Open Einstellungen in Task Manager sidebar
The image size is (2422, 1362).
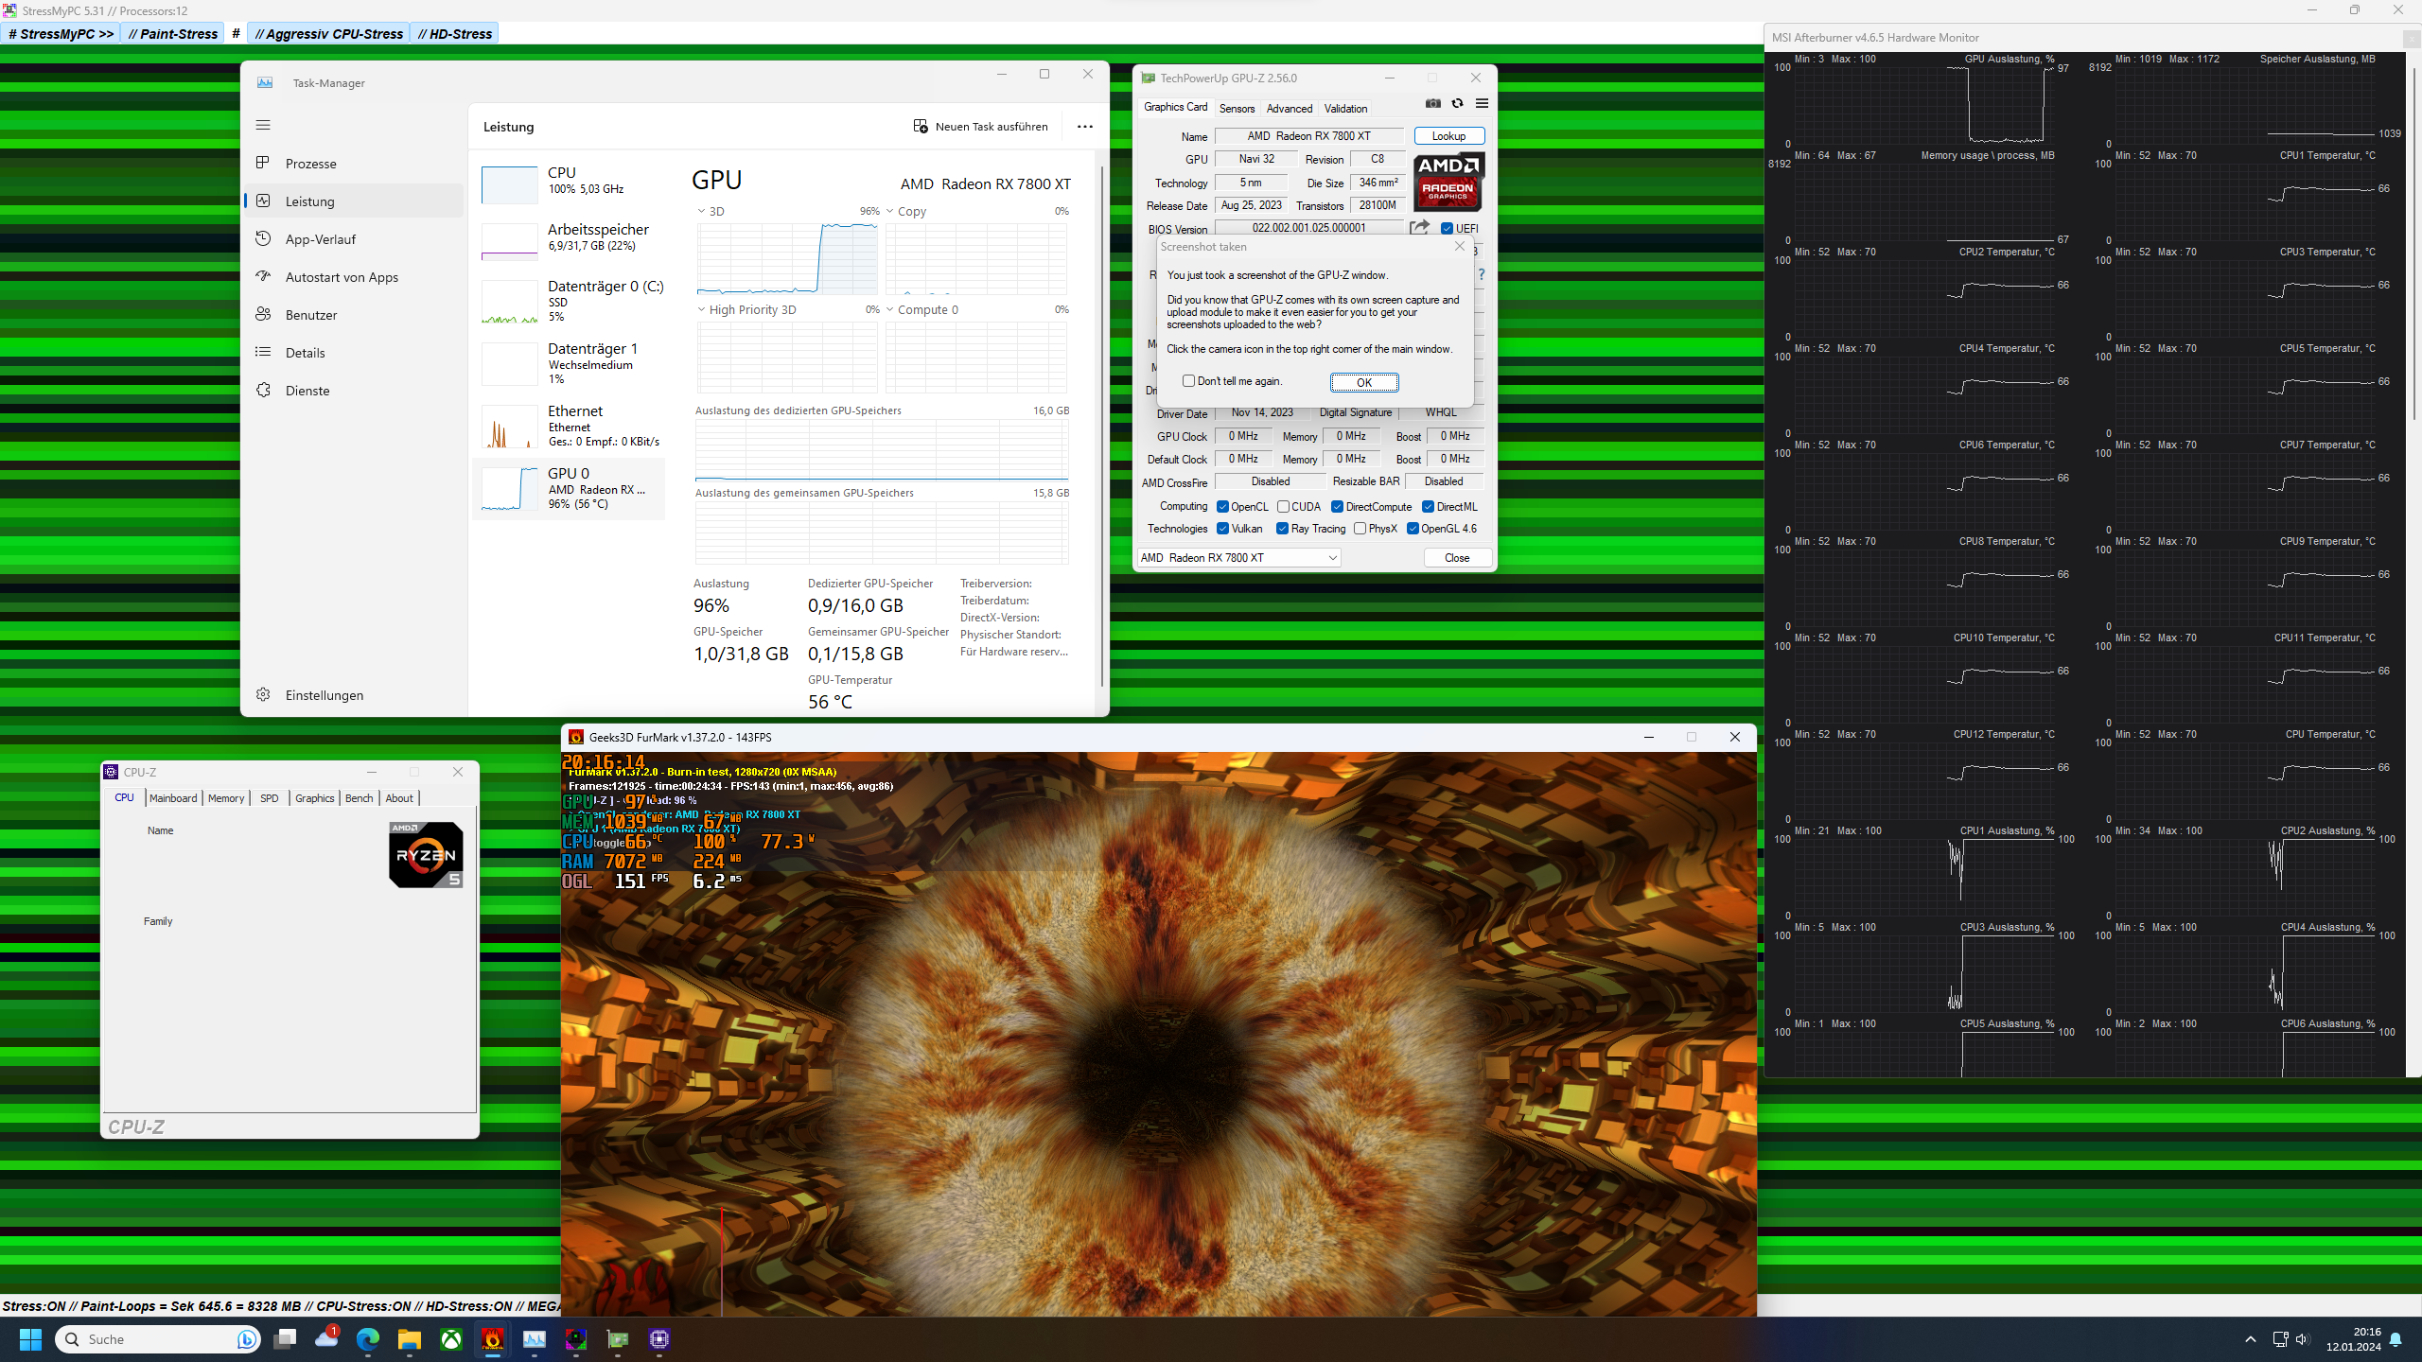click(324, 695)
